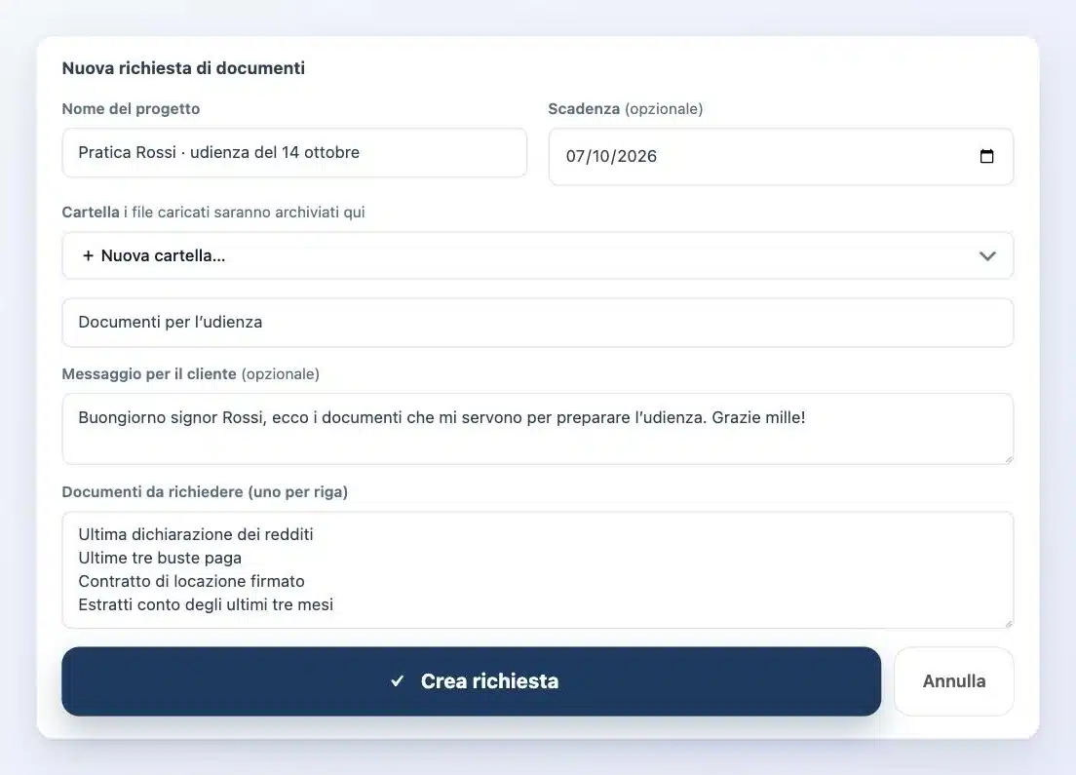
Task: Click the line Contratto di locazione firmato
Action: point(191,581)
